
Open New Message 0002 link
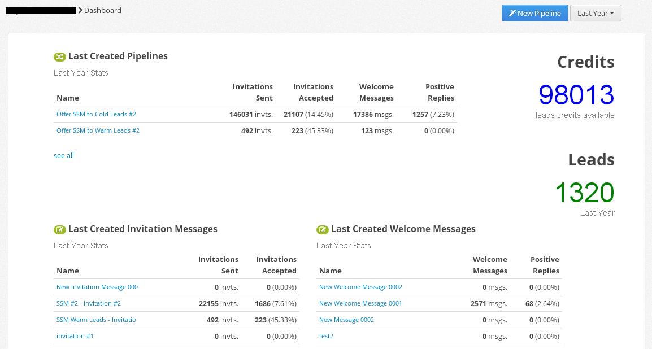click(x=346, y=320)
